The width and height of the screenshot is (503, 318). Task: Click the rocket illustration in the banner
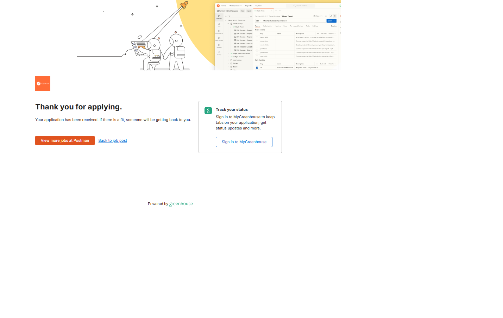coord(184,5)
